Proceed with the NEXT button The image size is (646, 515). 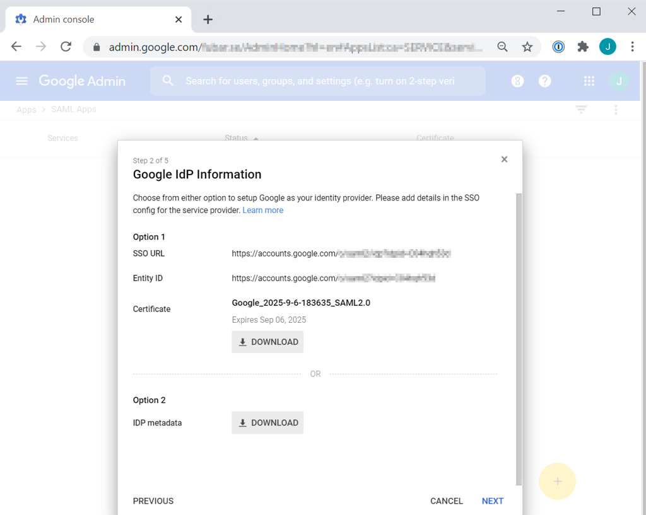tap(492, 501)
